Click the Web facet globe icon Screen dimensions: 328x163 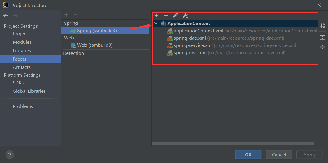click(x=73, y=45)
